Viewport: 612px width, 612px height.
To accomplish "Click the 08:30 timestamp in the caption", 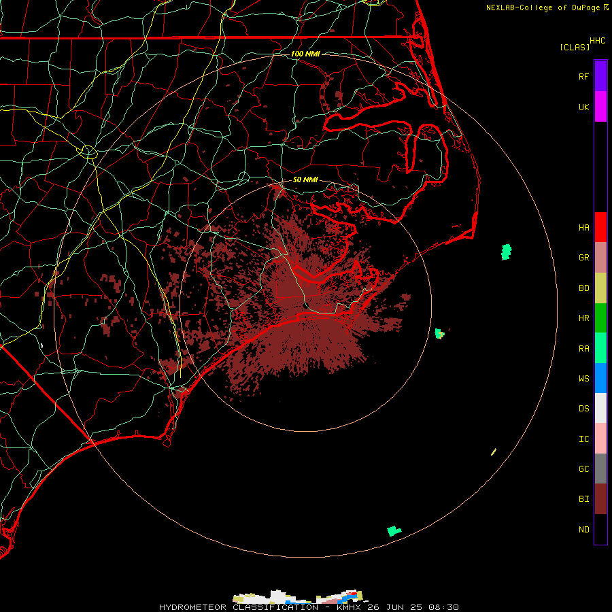I will [x=443, y=607].
